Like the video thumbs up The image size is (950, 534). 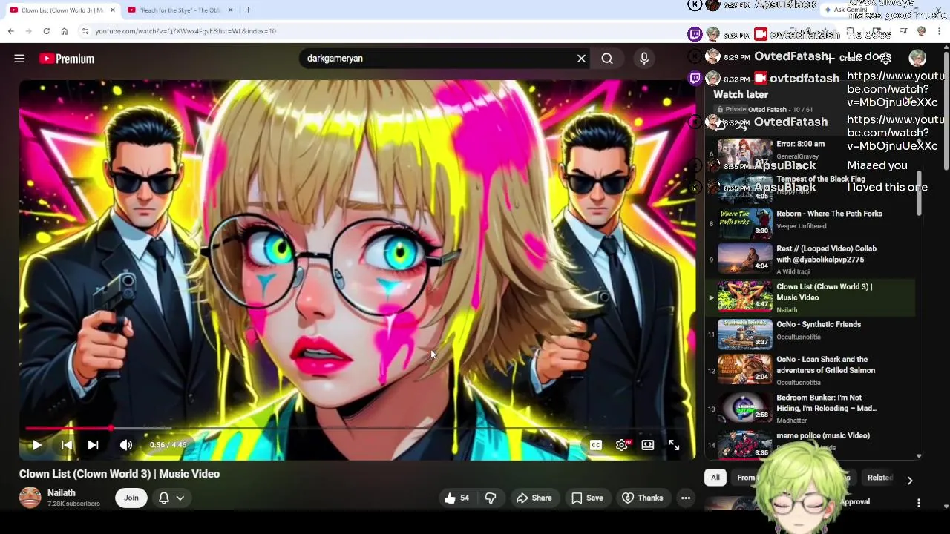pyautogui.click(x=458, y=498)
